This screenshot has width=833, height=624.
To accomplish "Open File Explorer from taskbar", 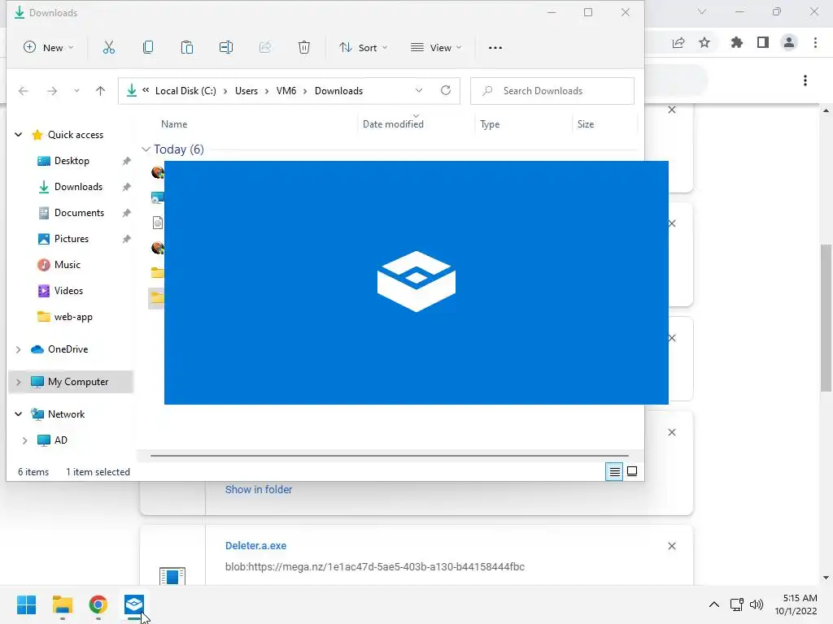I will point(62,604).
